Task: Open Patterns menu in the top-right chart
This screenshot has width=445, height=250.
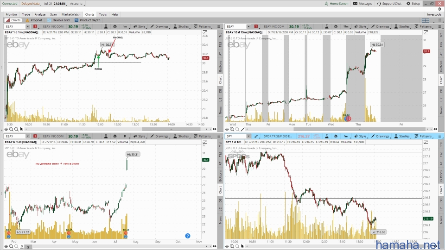Action: pos(423,26)
